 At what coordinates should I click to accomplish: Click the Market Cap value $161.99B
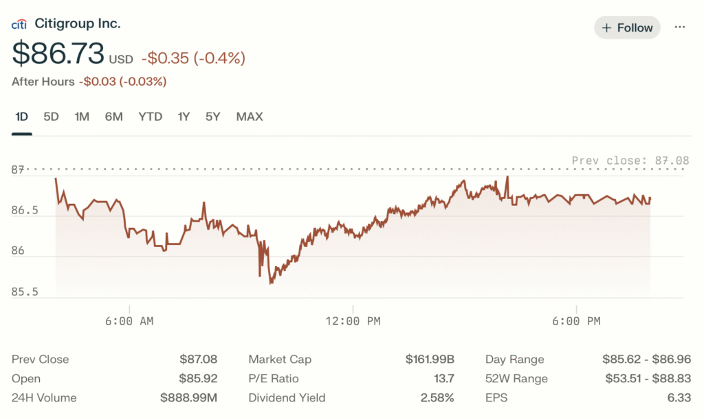(x=430, y=360)
